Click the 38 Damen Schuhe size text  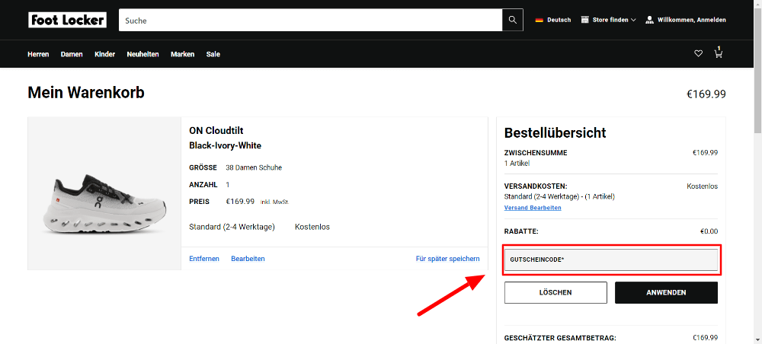coord(254,168)
